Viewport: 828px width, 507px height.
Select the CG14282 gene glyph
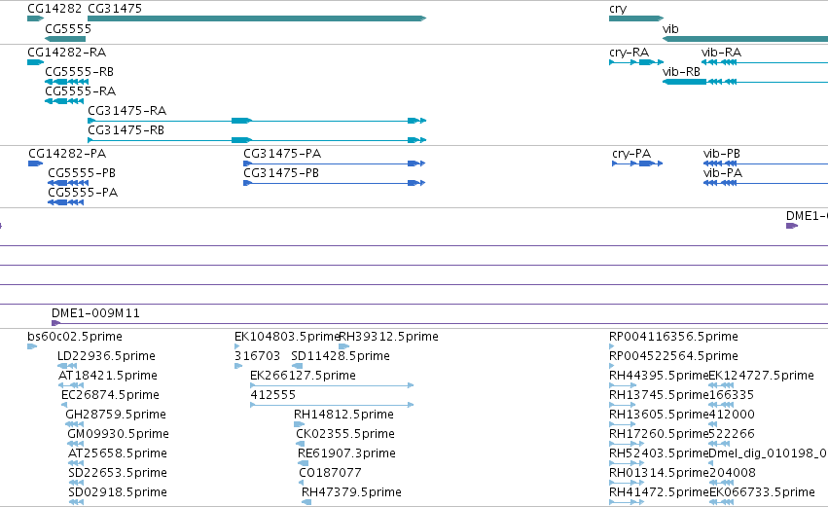click(x=35, y=18)
